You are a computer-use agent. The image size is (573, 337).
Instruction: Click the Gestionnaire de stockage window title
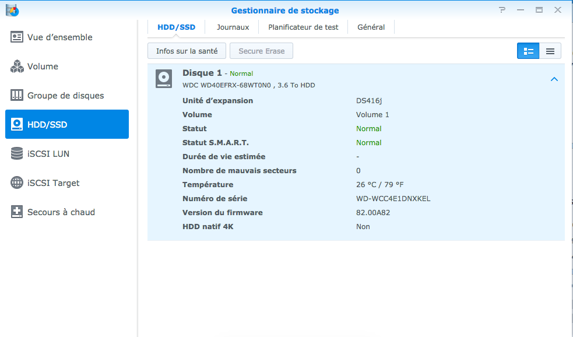click(285, 10)
